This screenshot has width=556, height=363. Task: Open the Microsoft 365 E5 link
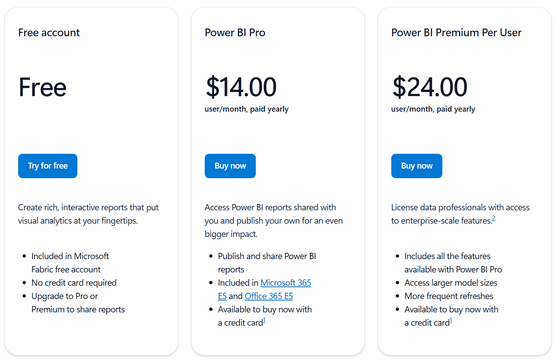tap(285, 283)
